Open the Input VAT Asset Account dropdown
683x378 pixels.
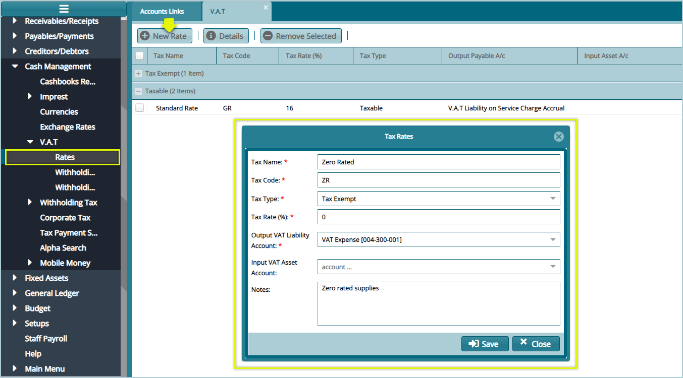[553, 267]
